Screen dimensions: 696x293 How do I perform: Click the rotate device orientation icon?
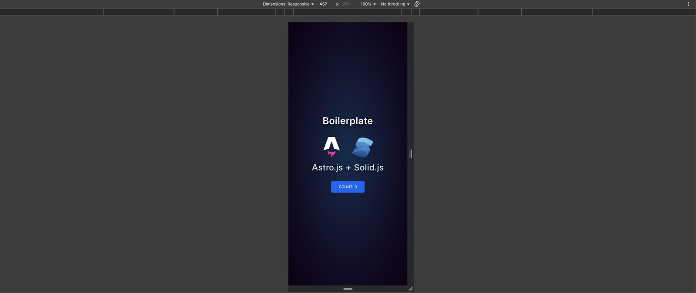tap(417, 4)
